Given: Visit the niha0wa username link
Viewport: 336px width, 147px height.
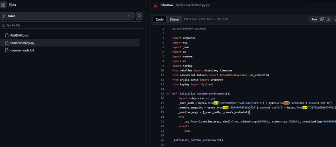Looking at the screenshot, I should pos(167,6).
